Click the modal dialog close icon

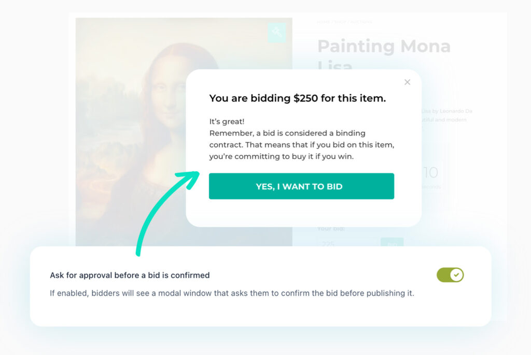pos(407,82)
